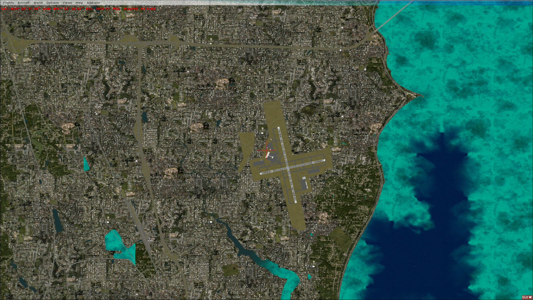Click the hangar apron south of crosswind runway

pos(304,184)
